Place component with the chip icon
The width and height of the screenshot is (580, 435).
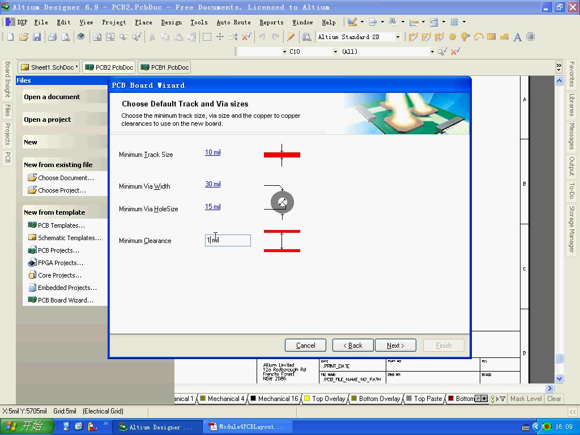[x=530, y=37]
